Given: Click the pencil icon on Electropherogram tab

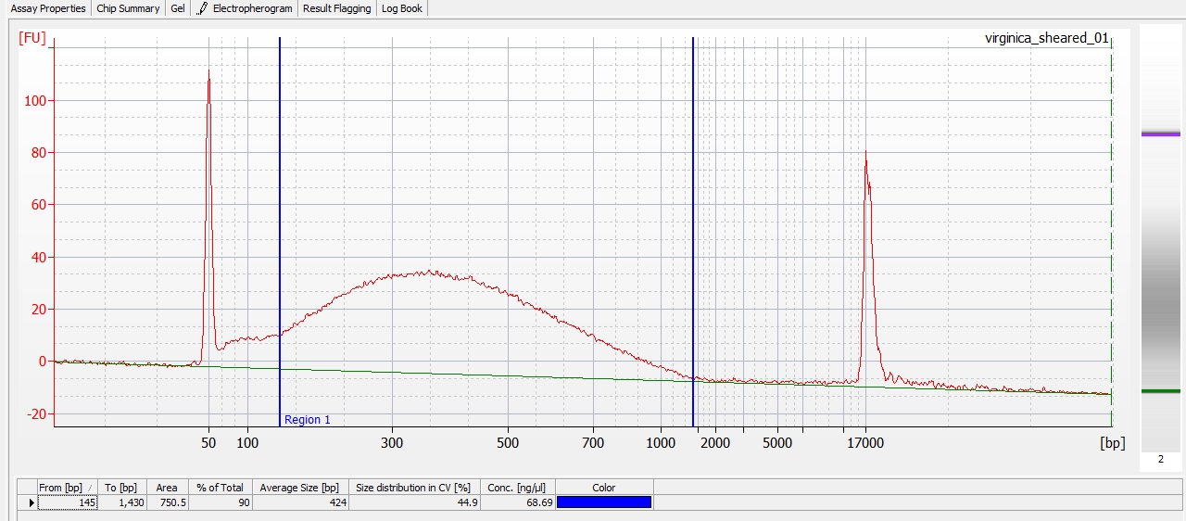Looking at the screenshot, I should [x=202, y=8].
